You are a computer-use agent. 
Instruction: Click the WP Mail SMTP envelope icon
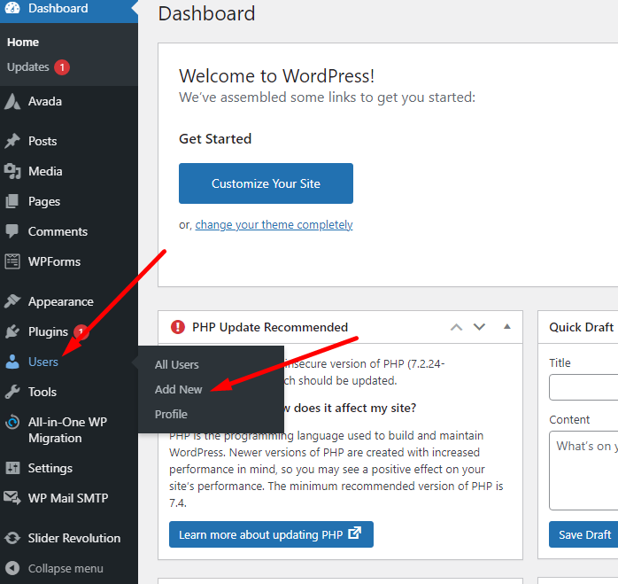(12, 498)
